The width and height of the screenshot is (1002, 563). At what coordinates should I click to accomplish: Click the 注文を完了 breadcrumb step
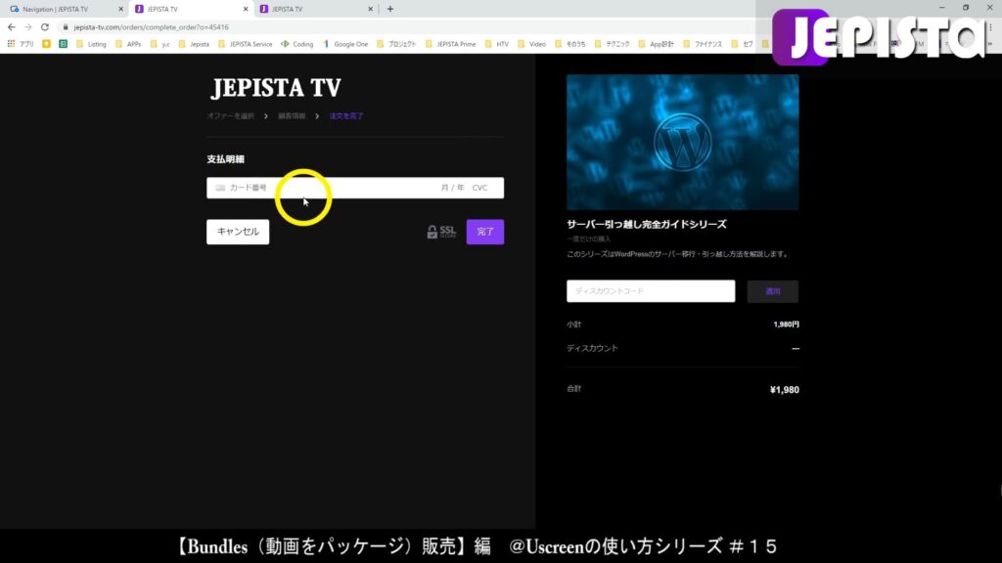pos(345,116)
